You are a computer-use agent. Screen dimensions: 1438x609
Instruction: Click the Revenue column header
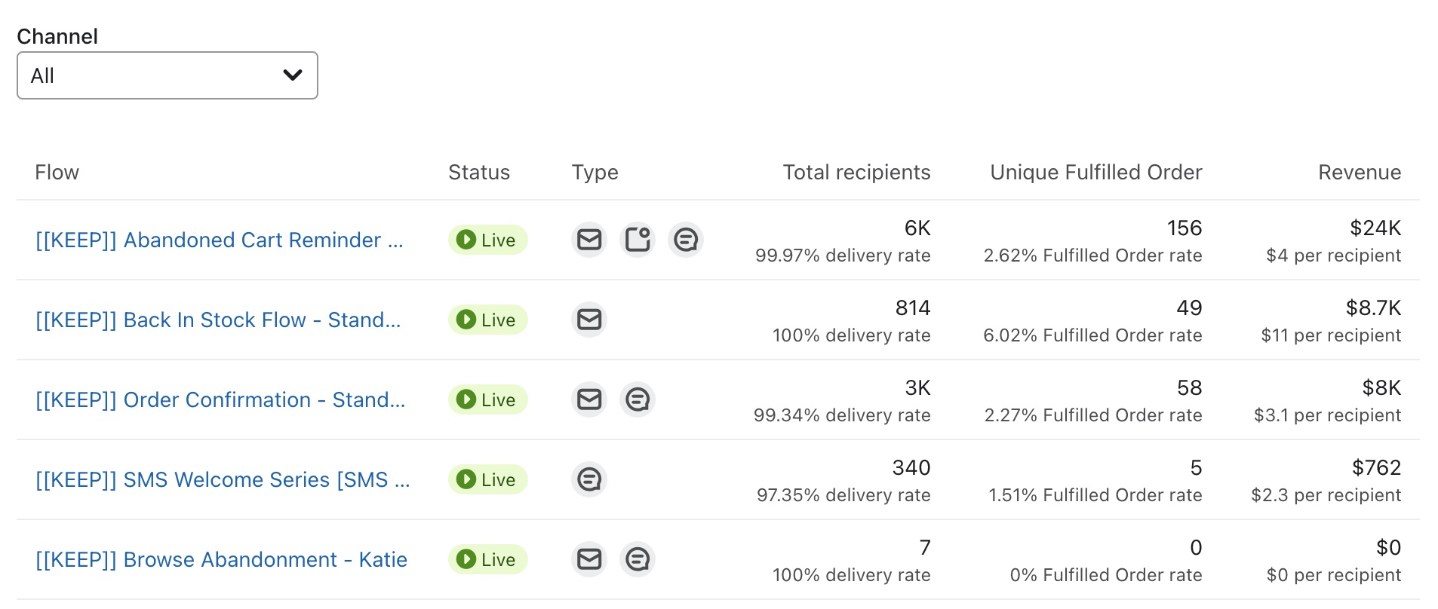coord(1359,173)
